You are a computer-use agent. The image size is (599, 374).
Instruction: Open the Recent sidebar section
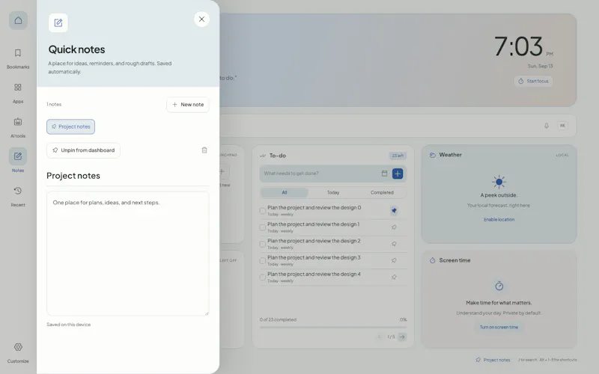tap(18, 196)
